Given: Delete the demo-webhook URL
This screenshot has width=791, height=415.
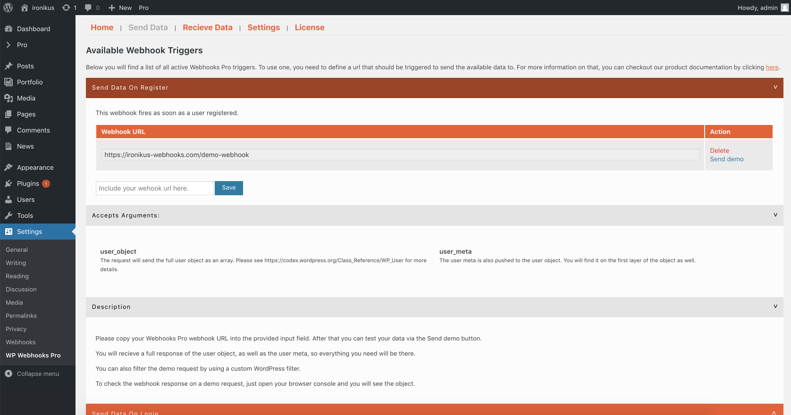Looking at the screenshot, I should [x=720, y=150].
